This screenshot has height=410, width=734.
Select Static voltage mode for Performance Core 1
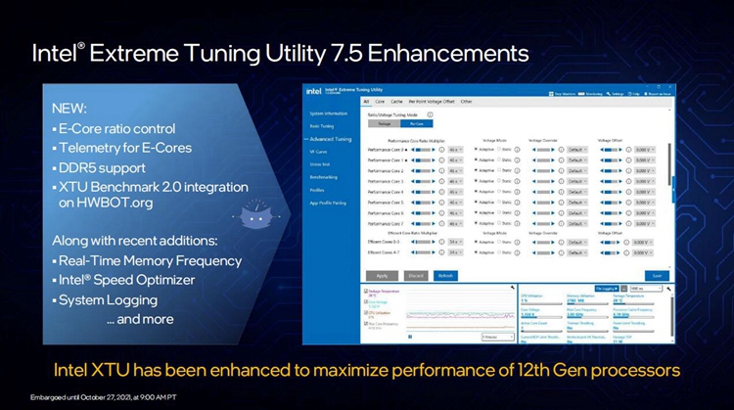[505, 160]
